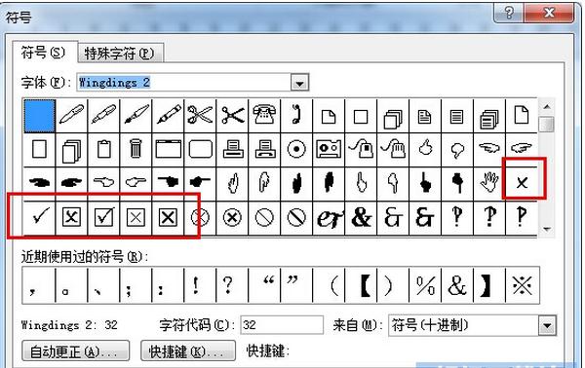Open the 来自 source dropdown arrow

pos(547,326)
